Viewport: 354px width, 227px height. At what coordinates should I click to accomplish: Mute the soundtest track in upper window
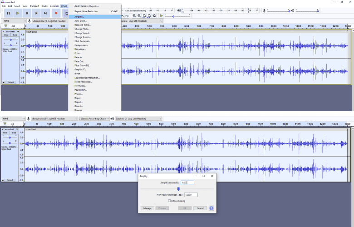[x=6, y=35]
